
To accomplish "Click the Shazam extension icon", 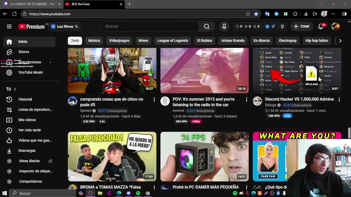I will click(x=276, y=14).
